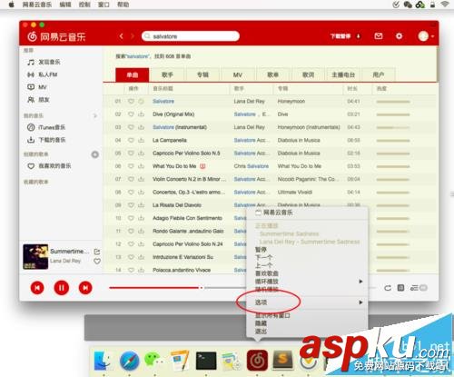Open MV icon beside What You Do to Me

(x=202, y=166)
